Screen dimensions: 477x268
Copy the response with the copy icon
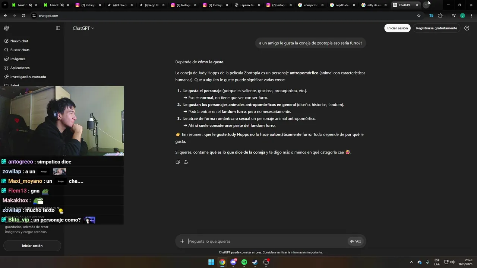178,162
